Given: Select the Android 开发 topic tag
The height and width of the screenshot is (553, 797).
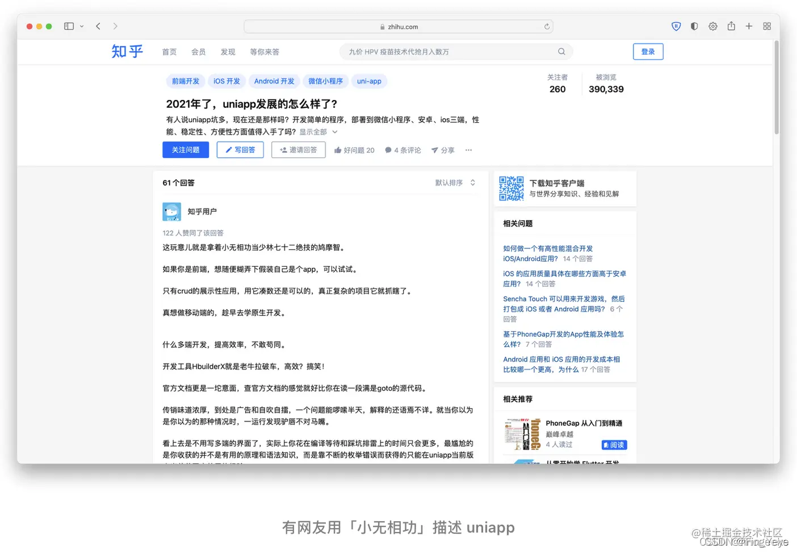Looking at the screenshot, I should click(274, 81).
